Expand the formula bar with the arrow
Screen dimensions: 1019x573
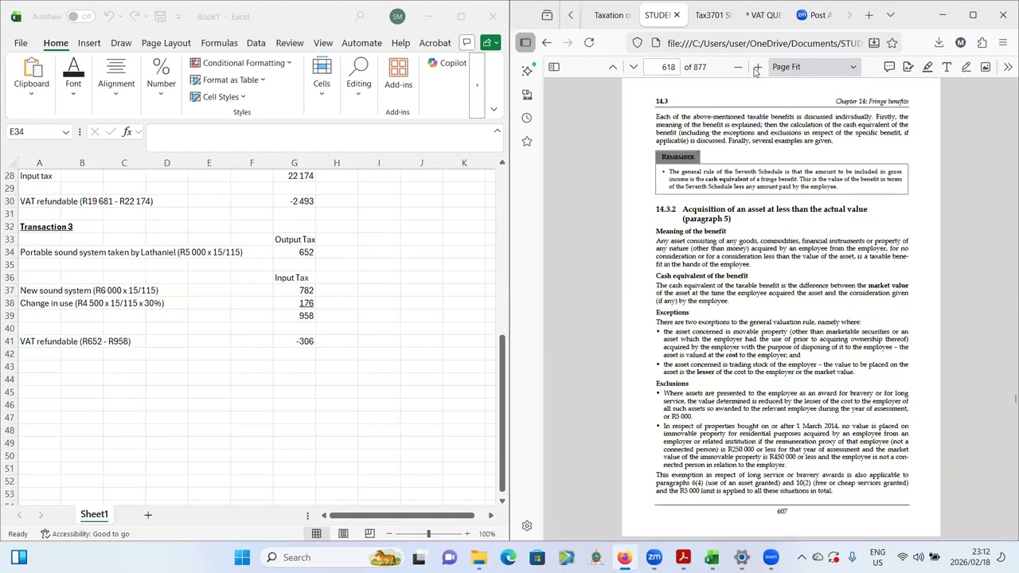pos(497,131)
